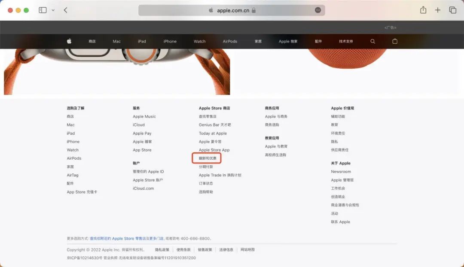The height and width of the screenshot is (267, 464).
Task: Click 高校师生选购 footer link
Action: (x=275, y=155)
